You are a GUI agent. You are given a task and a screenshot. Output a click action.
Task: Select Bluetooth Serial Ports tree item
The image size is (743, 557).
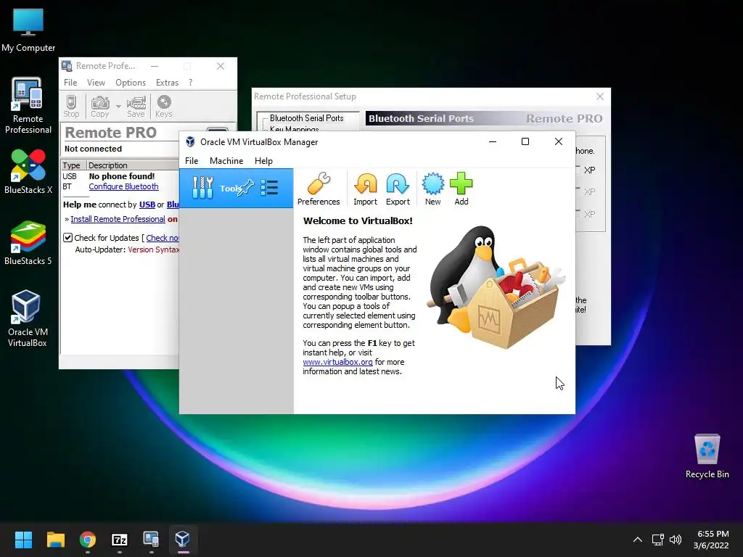[x=307, y=118]
